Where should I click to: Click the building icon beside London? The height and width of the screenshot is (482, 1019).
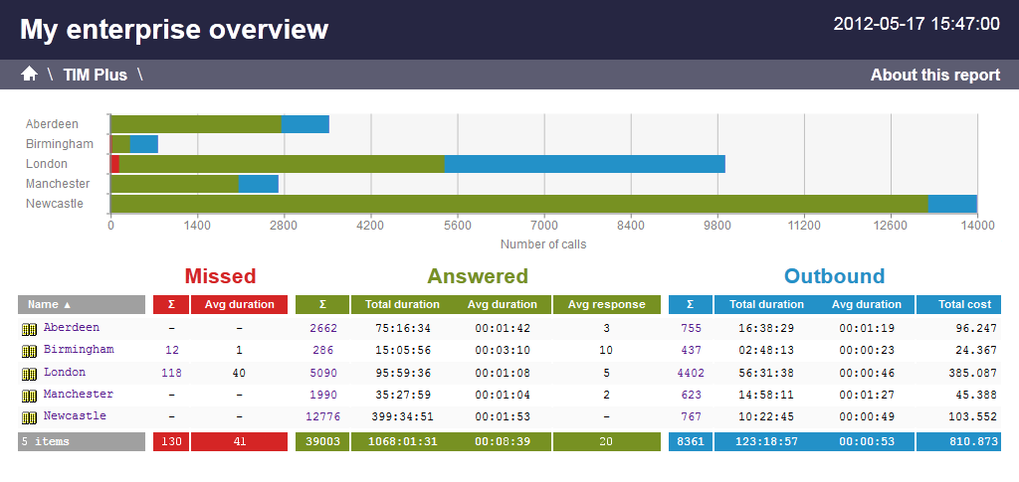29,373
